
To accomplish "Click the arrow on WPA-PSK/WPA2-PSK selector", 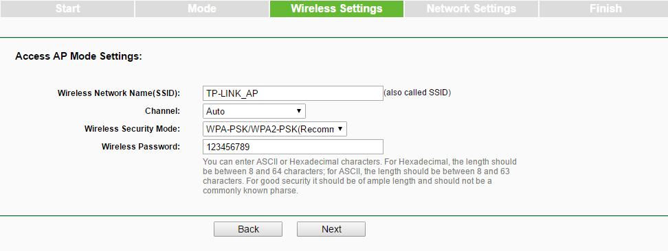I will (340, 129).
